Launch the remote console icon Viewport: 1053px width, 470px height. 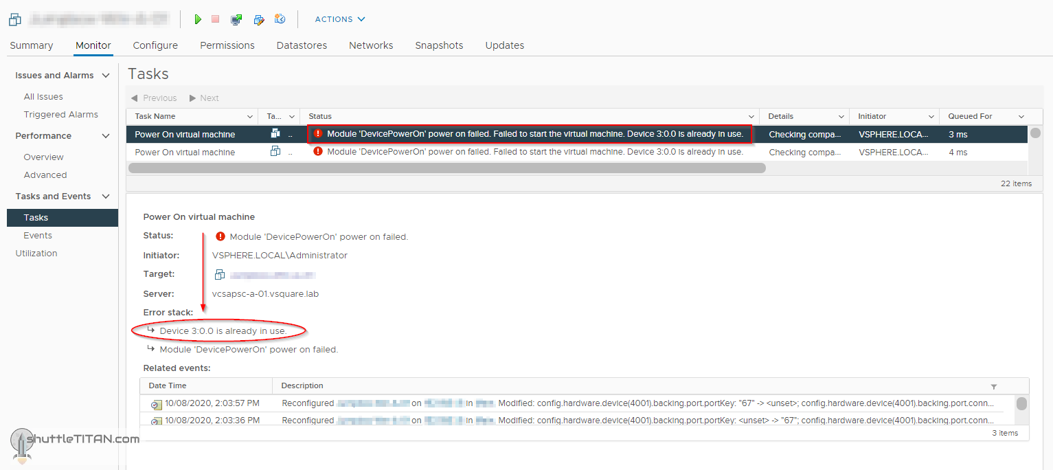click(x=236, y=19)
